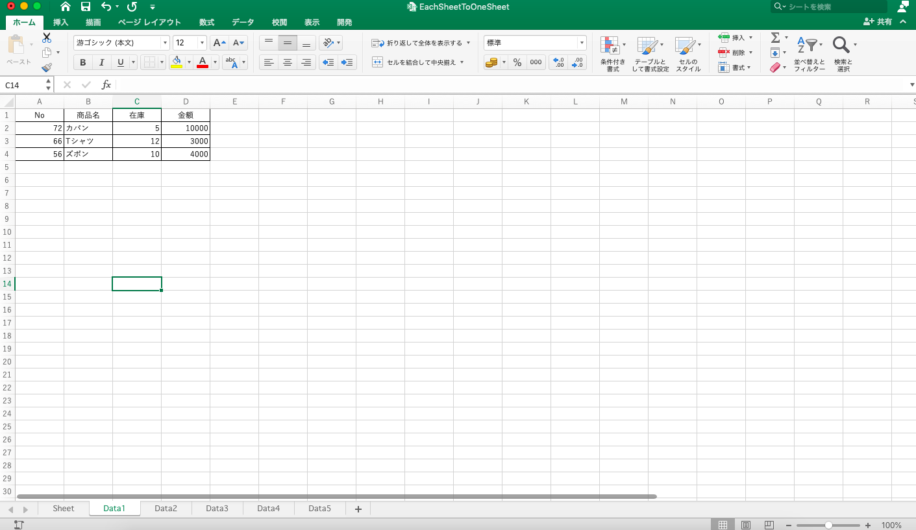Open 検索と選択 find and select

coord(843,54)
